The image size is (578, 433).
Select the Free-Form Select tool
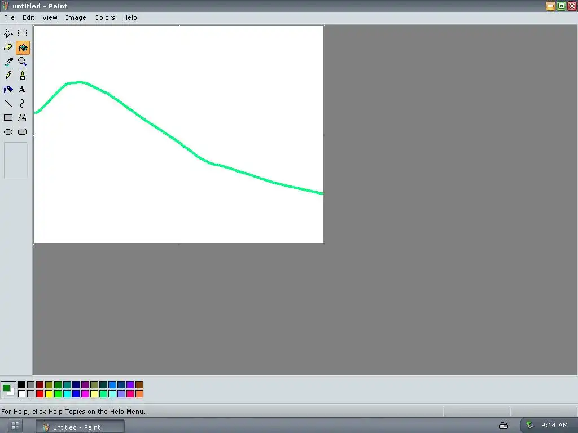pos(8,33)
